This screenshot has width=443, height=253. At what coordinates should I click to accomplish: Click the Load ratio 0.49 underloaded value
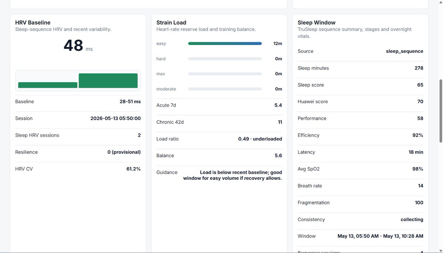(260, 139)
